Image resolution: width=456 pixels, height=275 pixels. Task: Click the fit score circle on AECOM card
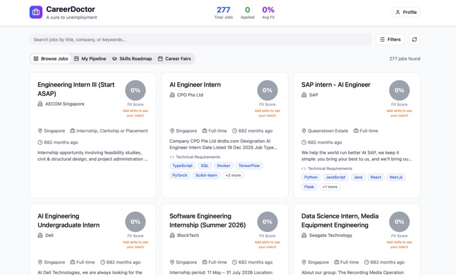(136, 90)
